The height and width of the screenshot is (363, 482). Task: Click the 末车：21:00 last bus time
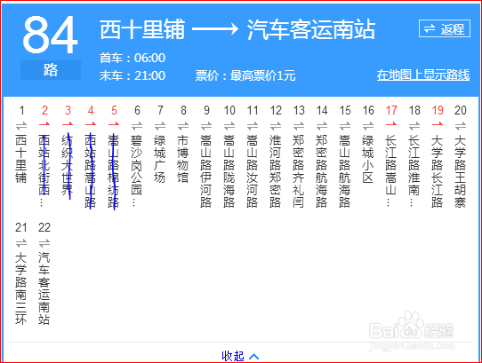[x=133, y=75]
